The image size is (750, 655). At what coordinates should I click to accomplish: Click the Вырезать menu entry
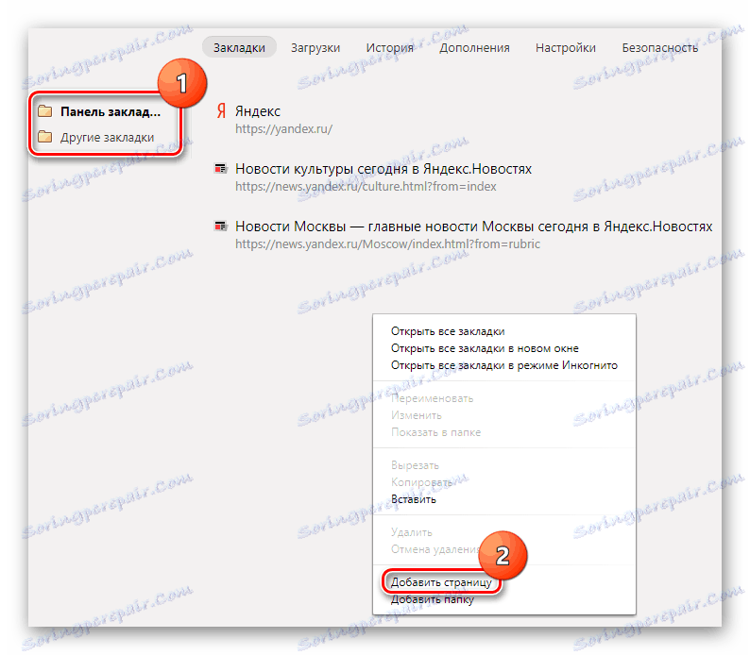click(415, 465)
